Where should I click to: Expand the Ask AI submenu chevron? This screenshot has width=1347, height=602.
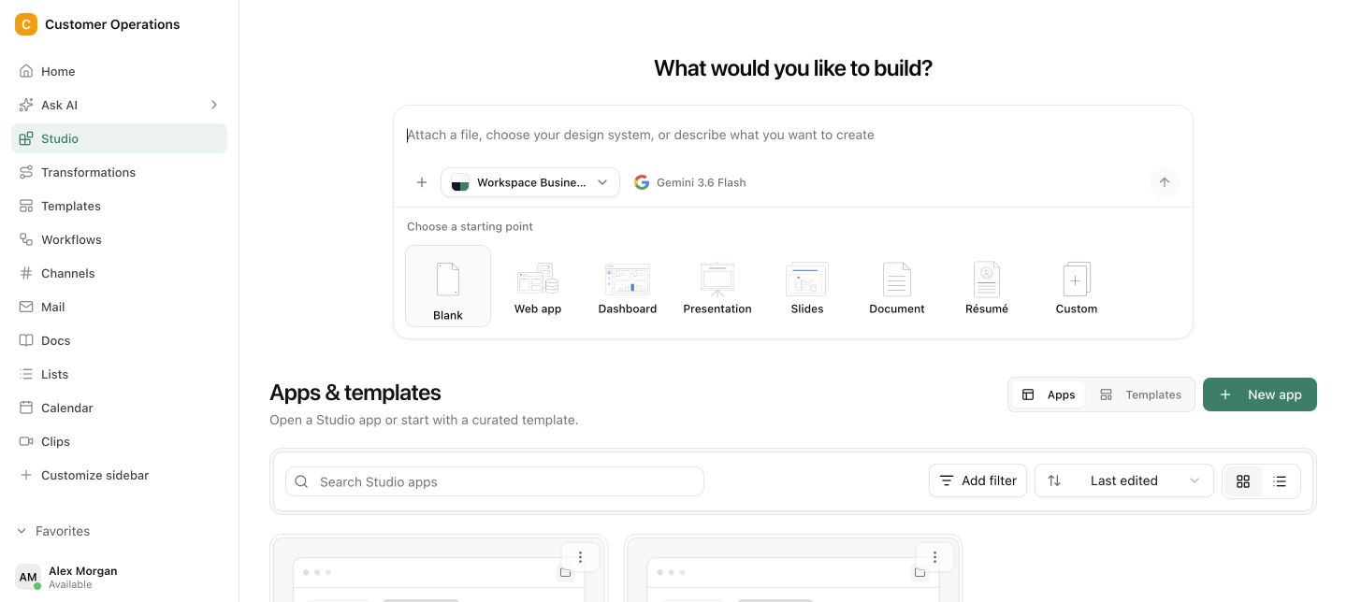click(214, 105)
